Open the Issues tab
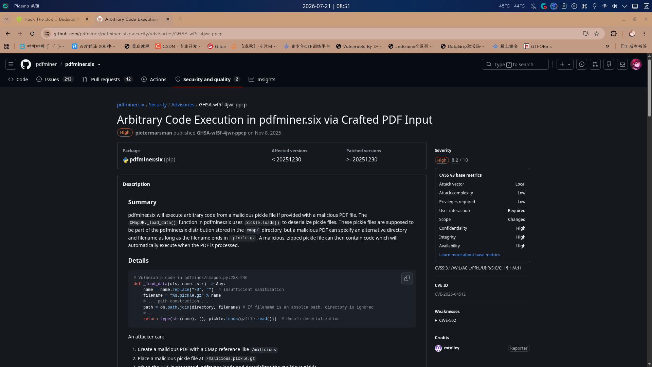 point(55,79)
